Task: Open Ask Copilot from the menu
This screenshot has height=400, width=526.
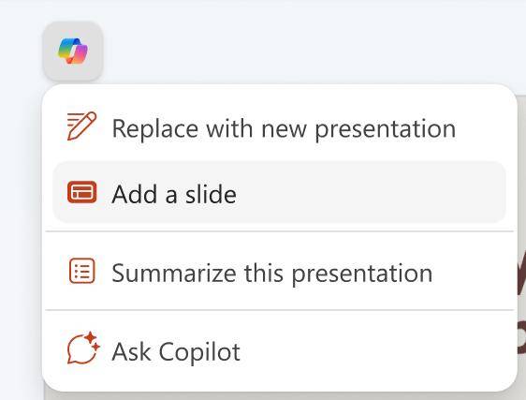Action: [279, 351]
